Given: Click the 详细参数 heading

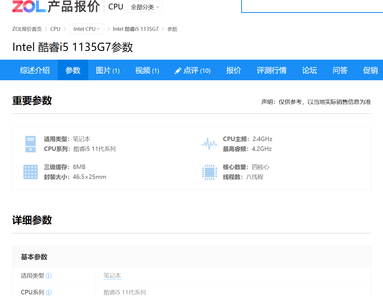Looking at the screenshot, I should (32, 220).
